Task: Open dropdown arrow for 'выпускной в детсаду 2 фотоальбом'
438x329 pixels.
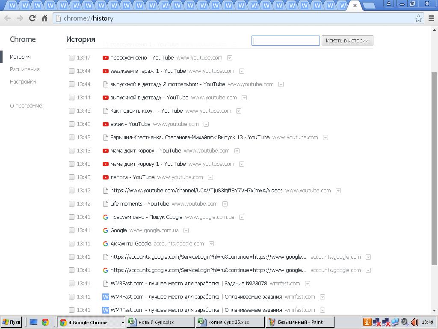Action: pos(281,84)
